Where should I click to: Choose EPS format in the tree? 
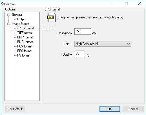point(25,51)
